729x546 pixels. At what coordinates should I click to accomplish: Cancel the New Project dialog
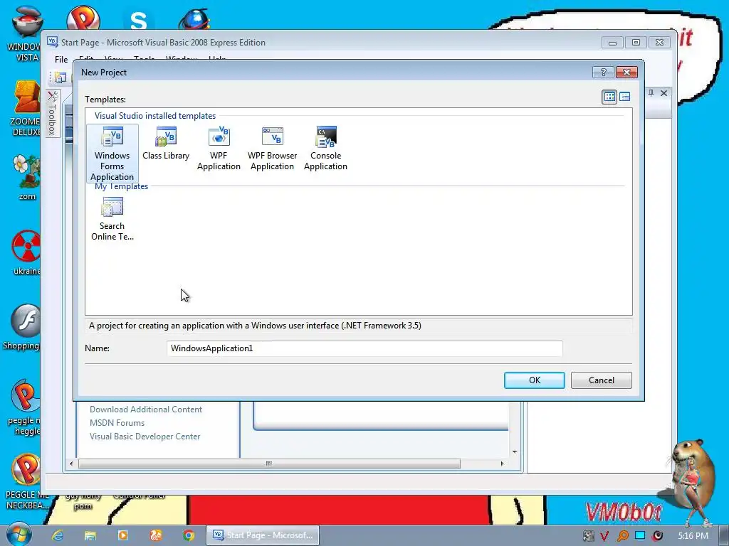coord(601,380)
